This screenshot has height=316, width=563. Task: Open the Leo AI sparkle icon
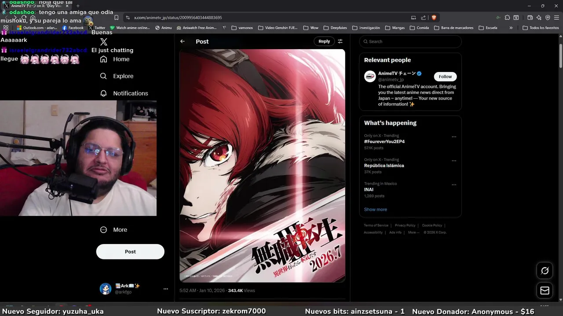click(539, 18)
